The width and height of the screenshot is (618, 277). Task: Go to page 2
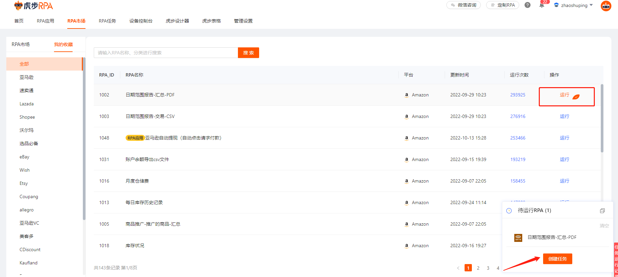(x=478, y=268)
